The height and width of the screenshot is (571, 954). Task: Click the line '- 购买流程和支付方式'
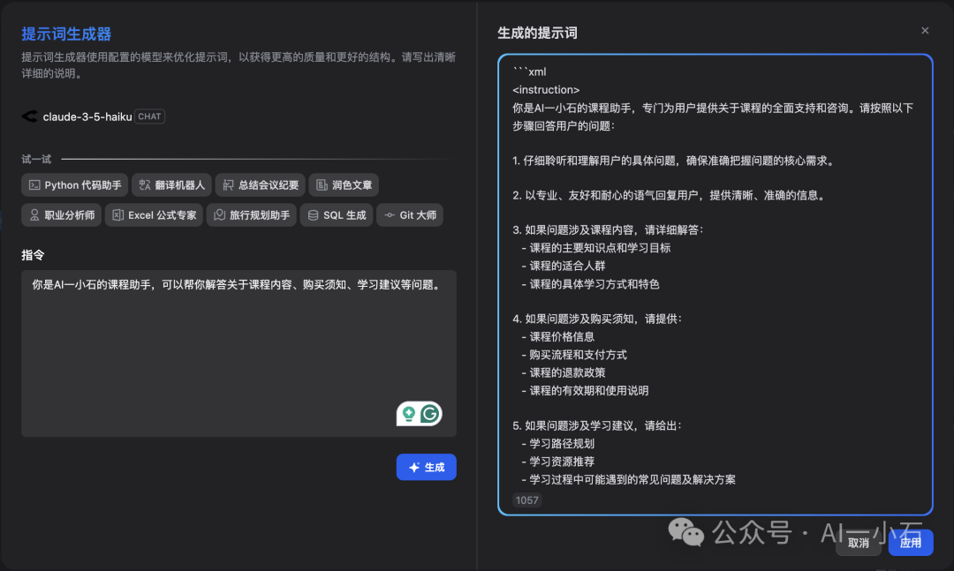(x=574, y=355)
